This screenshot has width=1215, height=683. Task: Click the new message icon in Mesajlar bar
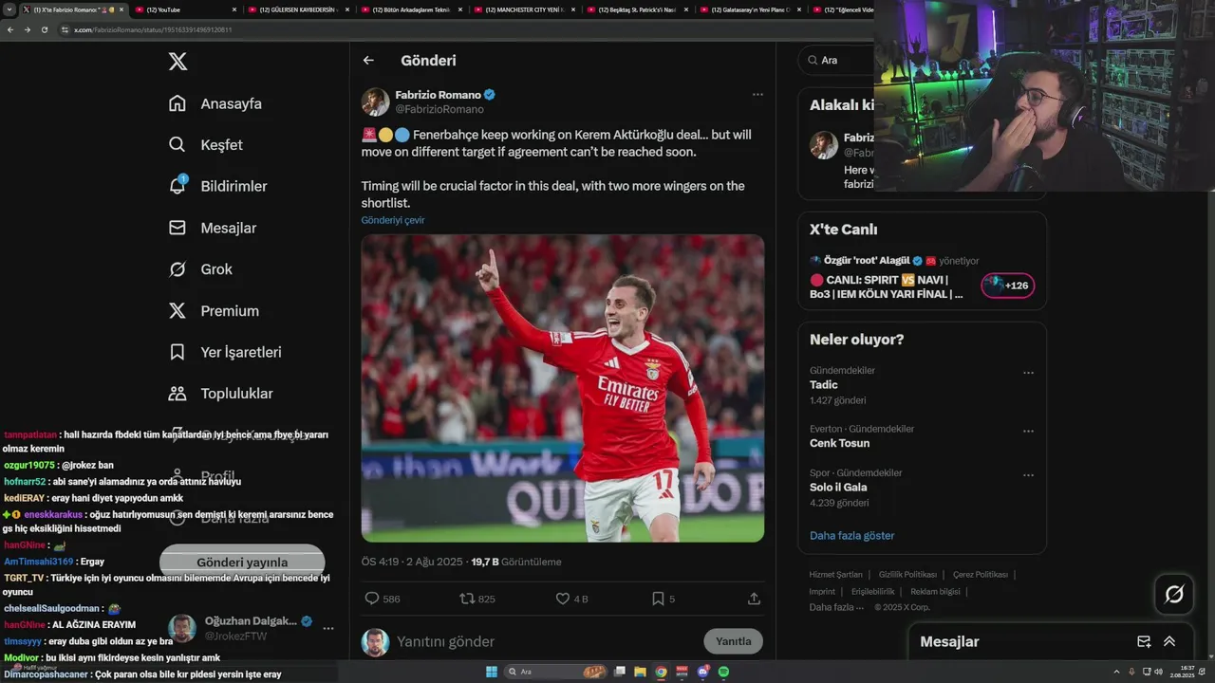pyautogui.click(x=1144, y=641)
